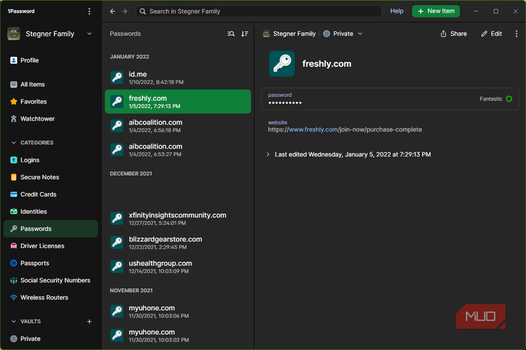Collapse the Vaults section
This screenshot has height=350, width=526.
(x=14, y=322)
